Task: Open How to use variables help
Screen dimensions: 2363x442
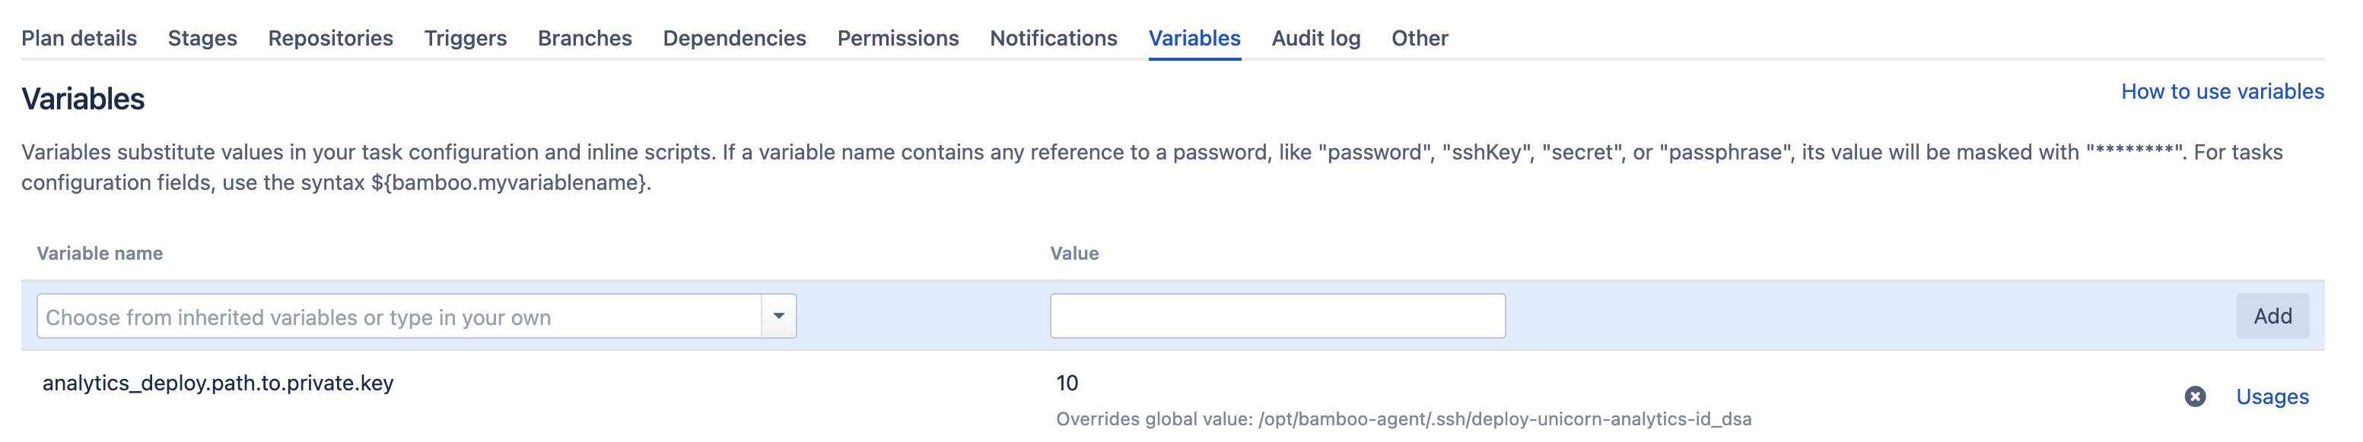Action: pyautogui.click(x=2221, y=91)
